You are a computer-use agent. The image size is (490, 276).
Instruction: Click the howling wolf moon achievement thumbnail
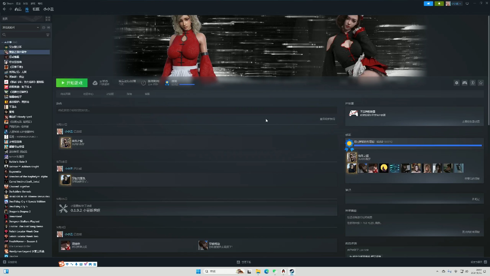(x=384, y=168)
